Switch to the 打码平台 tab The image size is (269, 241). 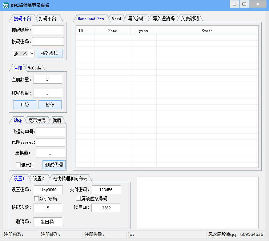click(x=48, y=19)
